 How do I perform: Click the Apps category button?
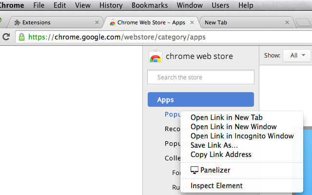pos(200,99)
